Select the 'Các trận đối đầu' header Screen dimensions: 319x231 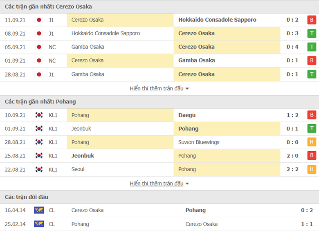(27, 197)
